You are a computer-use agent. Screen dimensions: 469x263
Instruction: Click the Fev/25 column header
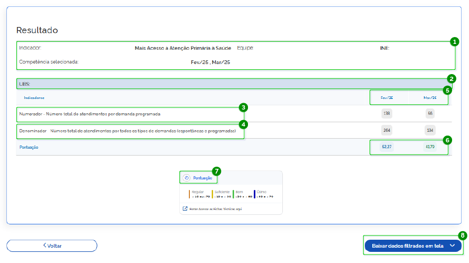click(387, 97)
